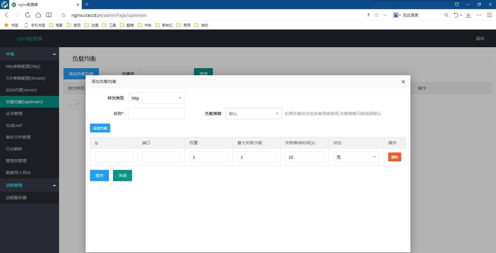496x253 pixels.
Task: Open the 状态 dropdown showing 无
Action: (355, 157)
